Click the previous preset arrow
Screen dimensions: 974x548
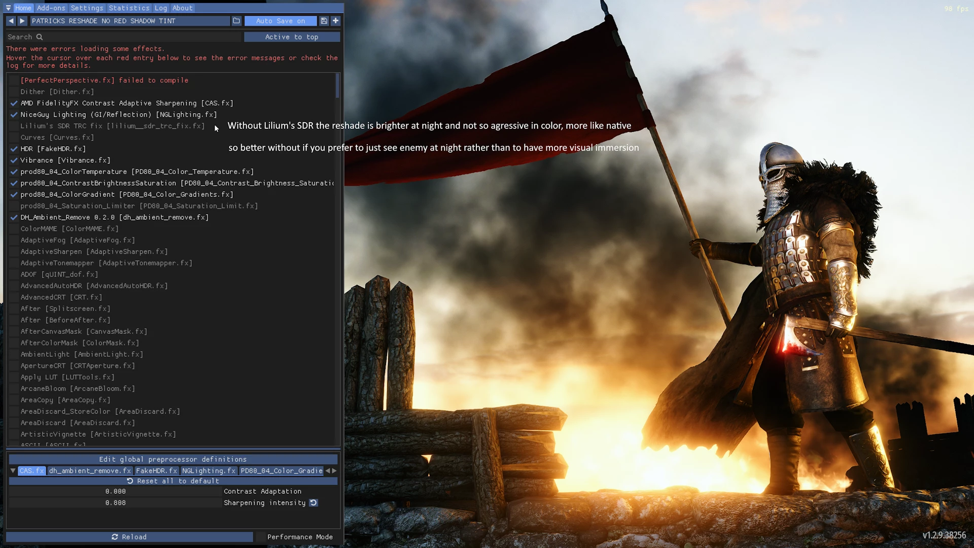[11, 21]
